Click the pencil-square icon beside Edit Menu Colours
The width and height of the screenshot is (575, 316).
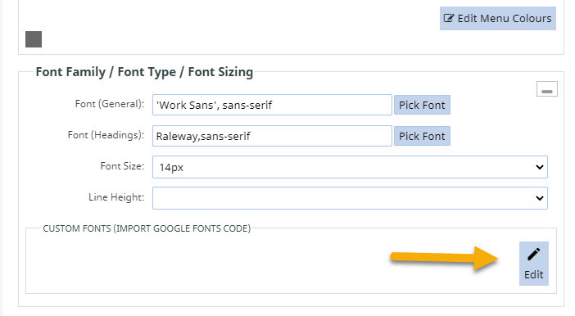(449, 18)
